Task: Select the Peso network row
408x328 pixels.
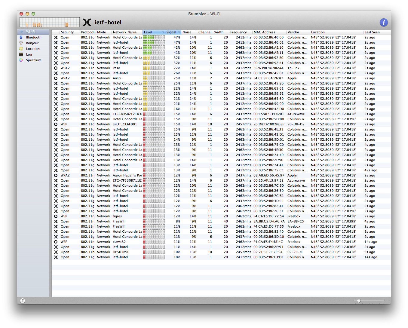Action: click(x=221, y=68)
